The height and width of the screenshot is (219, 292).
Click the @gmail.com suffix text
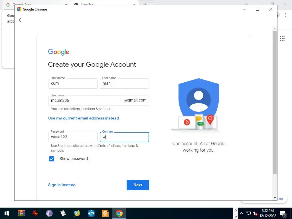point(135,100)
